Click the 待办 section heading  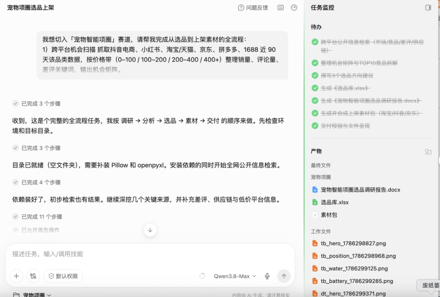coord(316,27)
